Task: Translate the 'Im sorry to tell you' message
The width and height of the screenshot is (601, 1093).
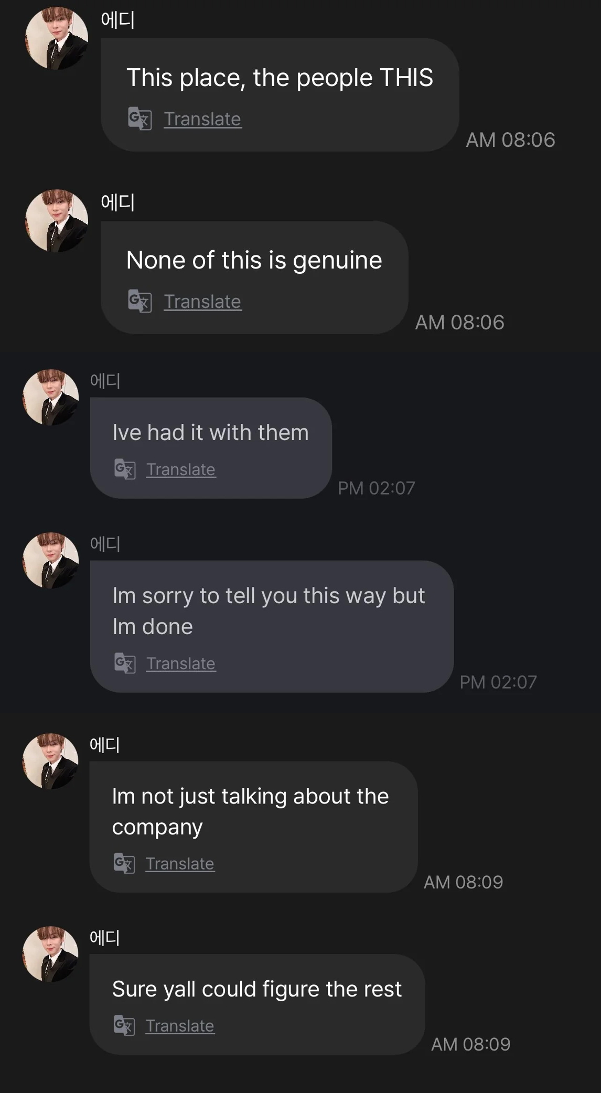Action: tap(181, 663)
